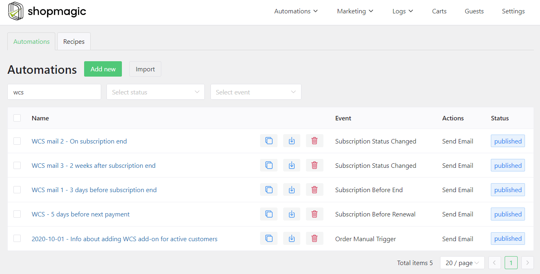Viewport: 540px width, 274px height.
Task: Open 'WCS mail 1 - 3 days before subscription end'
Action: [94, 190]
